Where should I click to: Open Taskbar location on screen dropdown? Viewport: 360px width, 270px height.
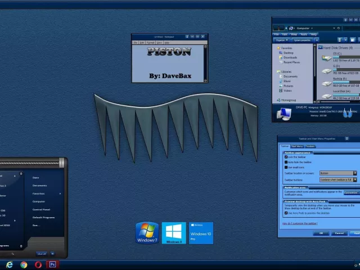pos(337,173)
